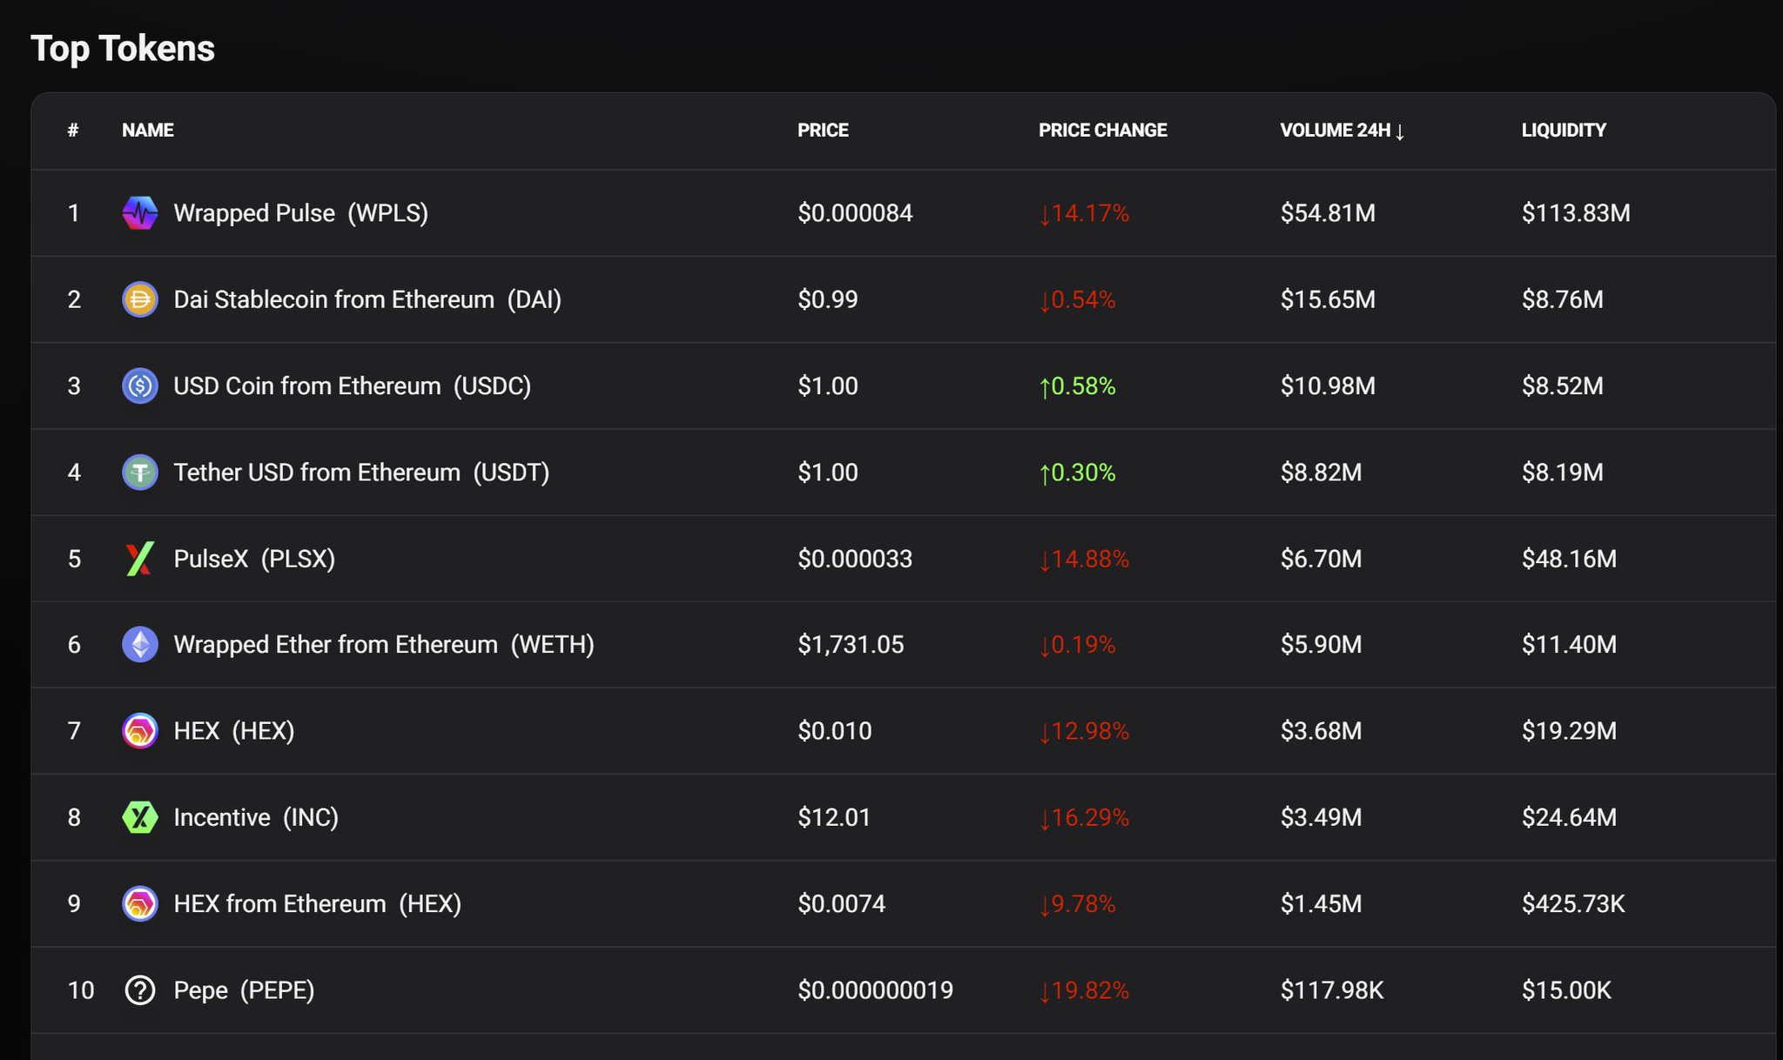Click WPLS volume $54.81M
This screenshot has width=1783, height=1060.
point(1328,213)
